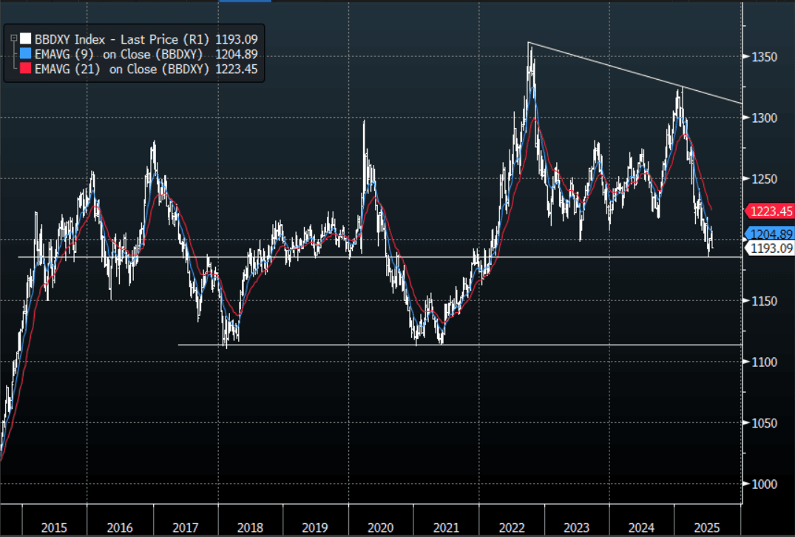Click the 1150 level on price axis
795x537 pixels.
(764, 301)
